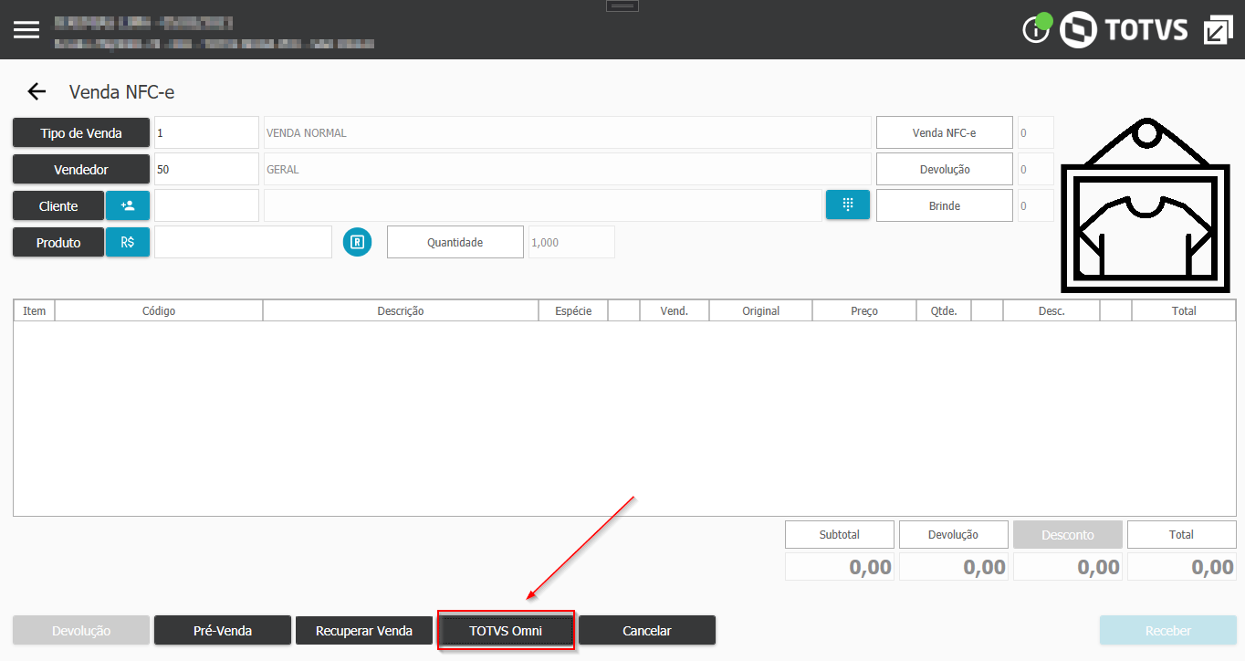Viewport: 1245px width, 661px height.
Task: Click the TOTVS logo in the header
Action: pos(1125,29)
